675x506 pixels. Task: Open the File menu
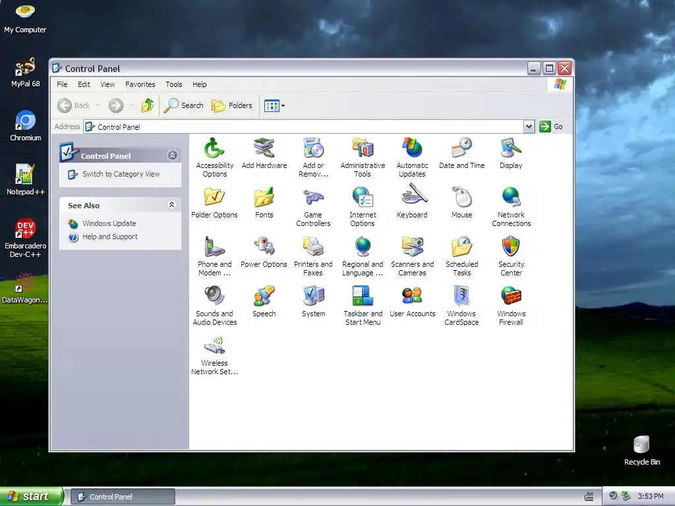coord(62,84)
